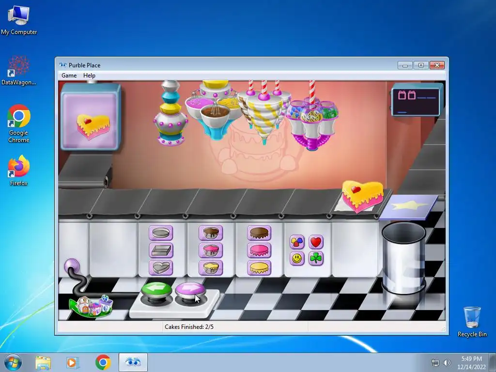The height and width of the screenshot is (372, 496).
Task: Add the green clover decoration
Action: [316, 259]
